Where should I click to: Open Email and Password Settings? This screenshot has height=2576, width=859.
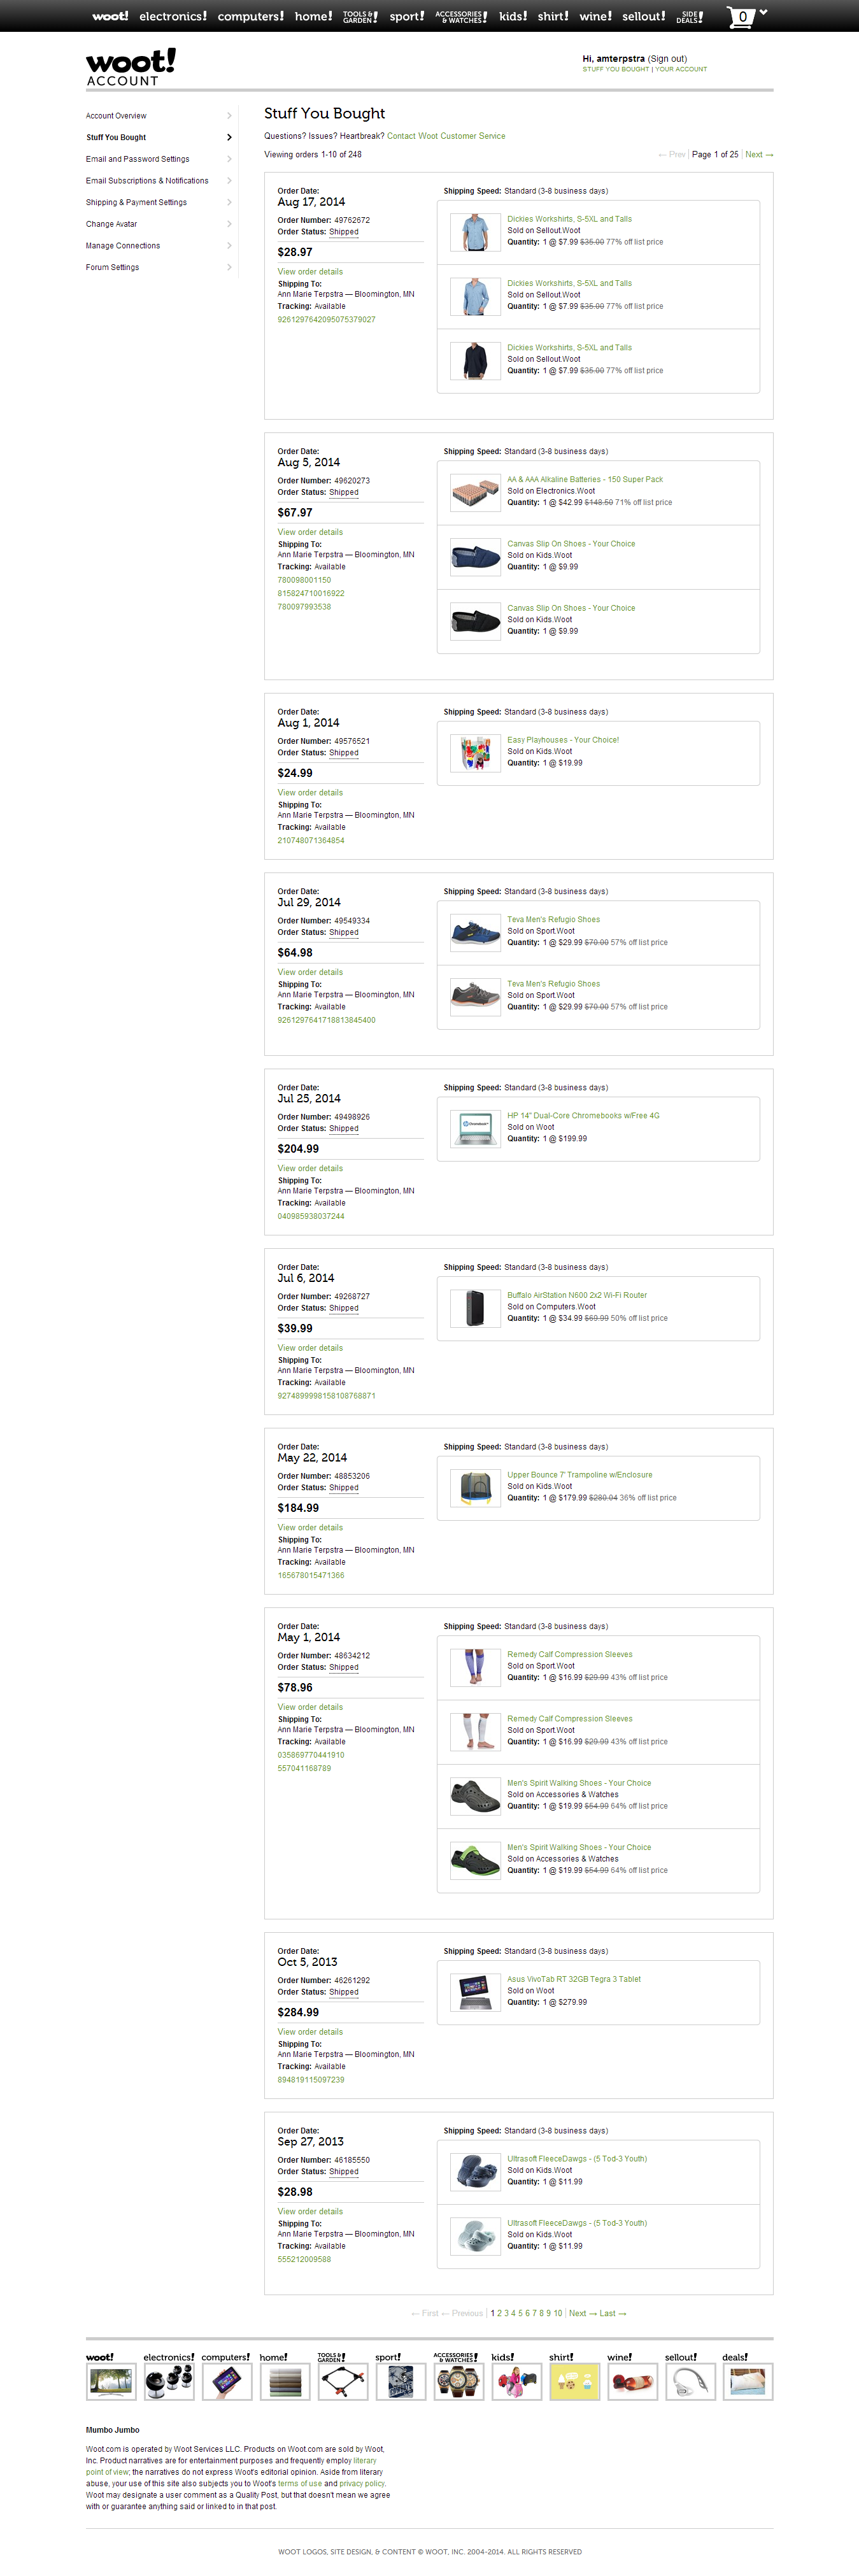(x=137, y=159)
